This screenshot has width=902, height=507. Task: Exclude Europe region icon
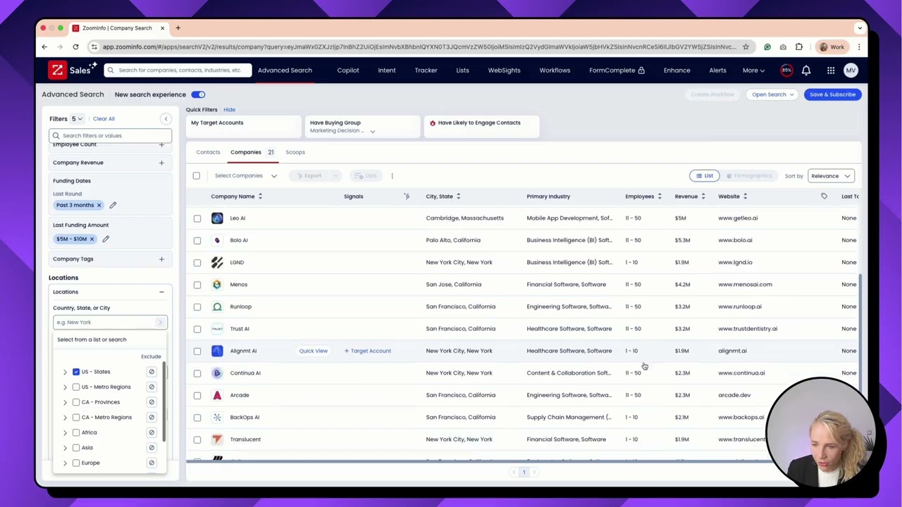click(152, 463)
